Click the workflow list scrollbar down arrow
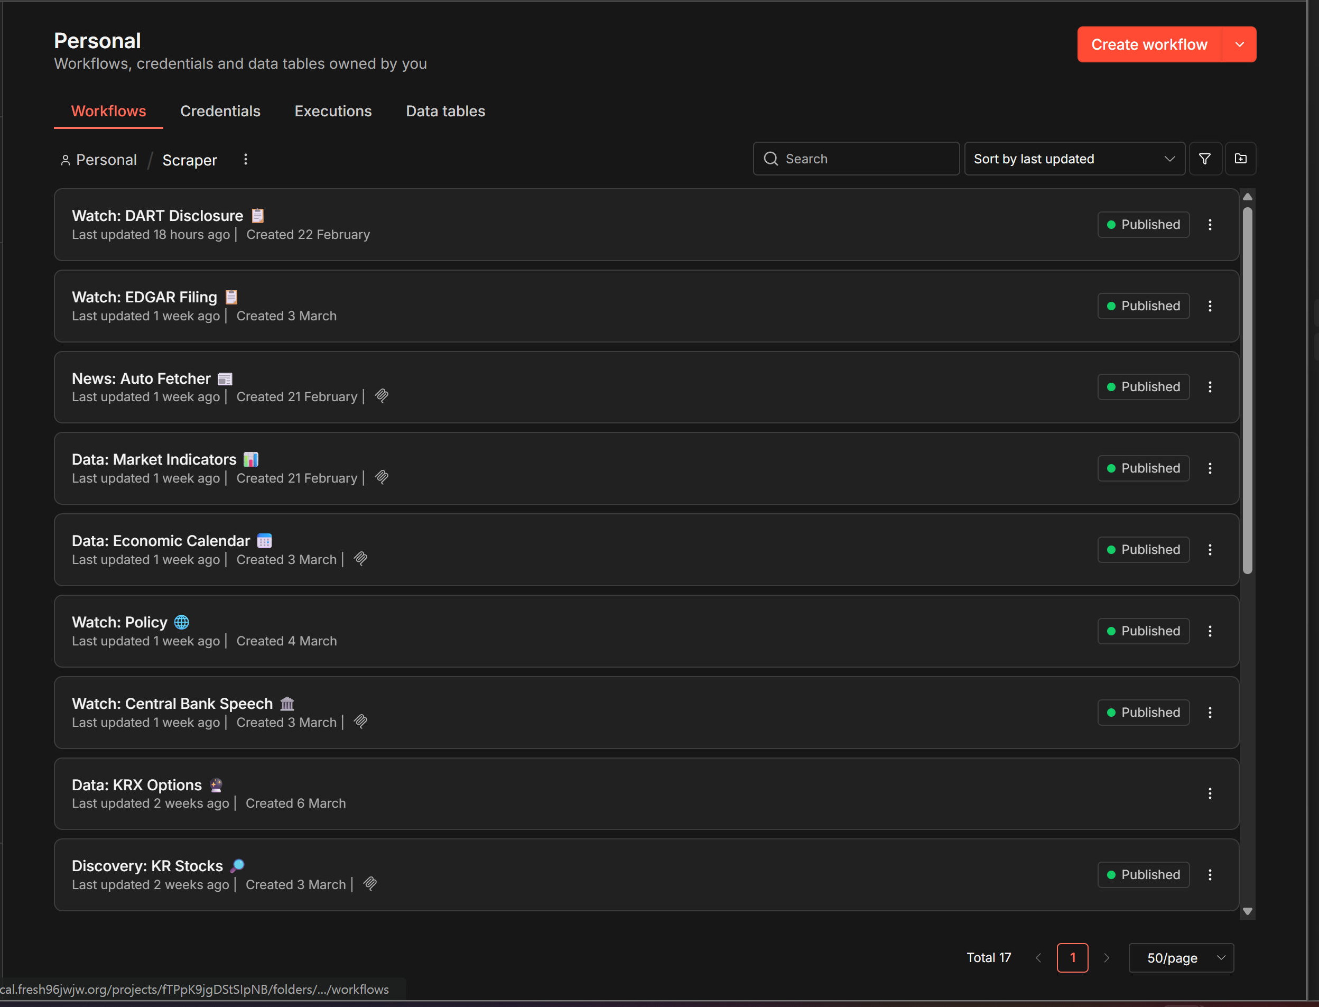 pos(1248,911)
